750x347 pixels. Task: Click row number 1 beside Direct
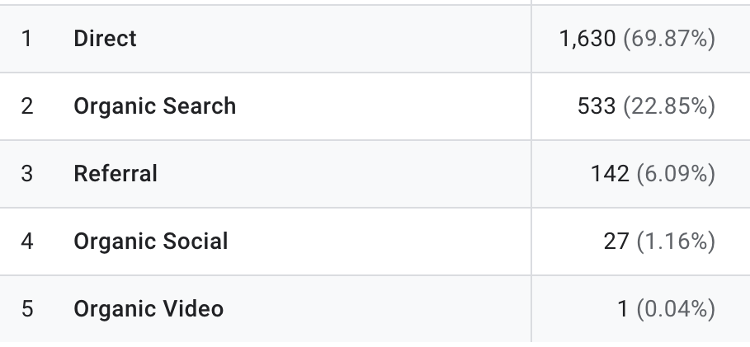(27, 39)
